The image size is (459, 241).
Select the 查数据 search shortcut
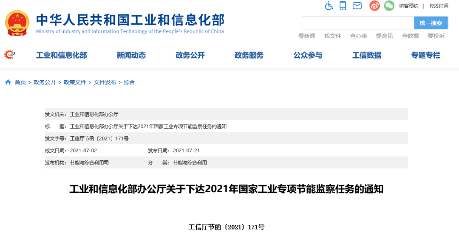[x=410, y=36]
